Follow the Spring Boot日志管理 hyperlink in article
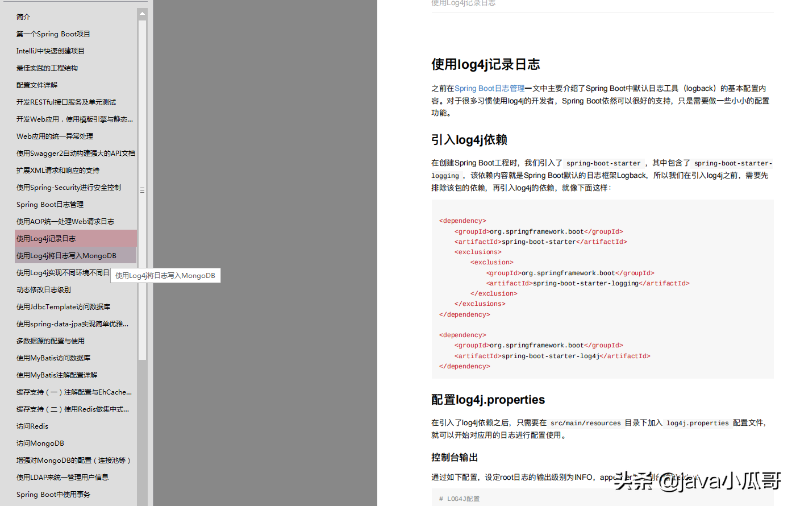The image size is (796, 506). click(489, 89)
